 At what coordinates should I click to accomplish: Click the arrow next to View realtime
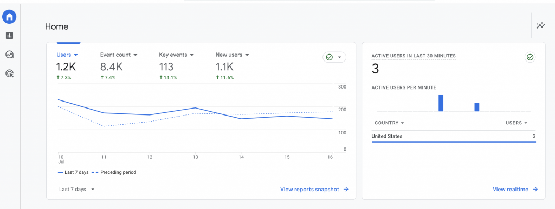coord(535,189)
